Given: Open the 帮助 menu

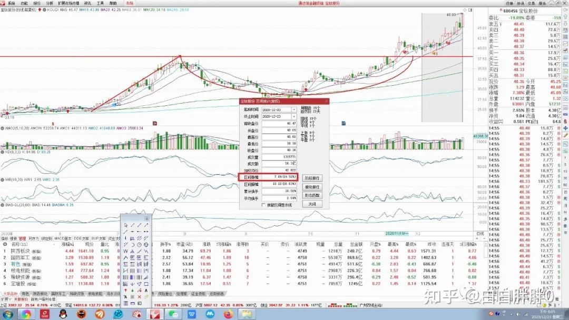Looking at the screenshot, I should click(x=113, y=3).
